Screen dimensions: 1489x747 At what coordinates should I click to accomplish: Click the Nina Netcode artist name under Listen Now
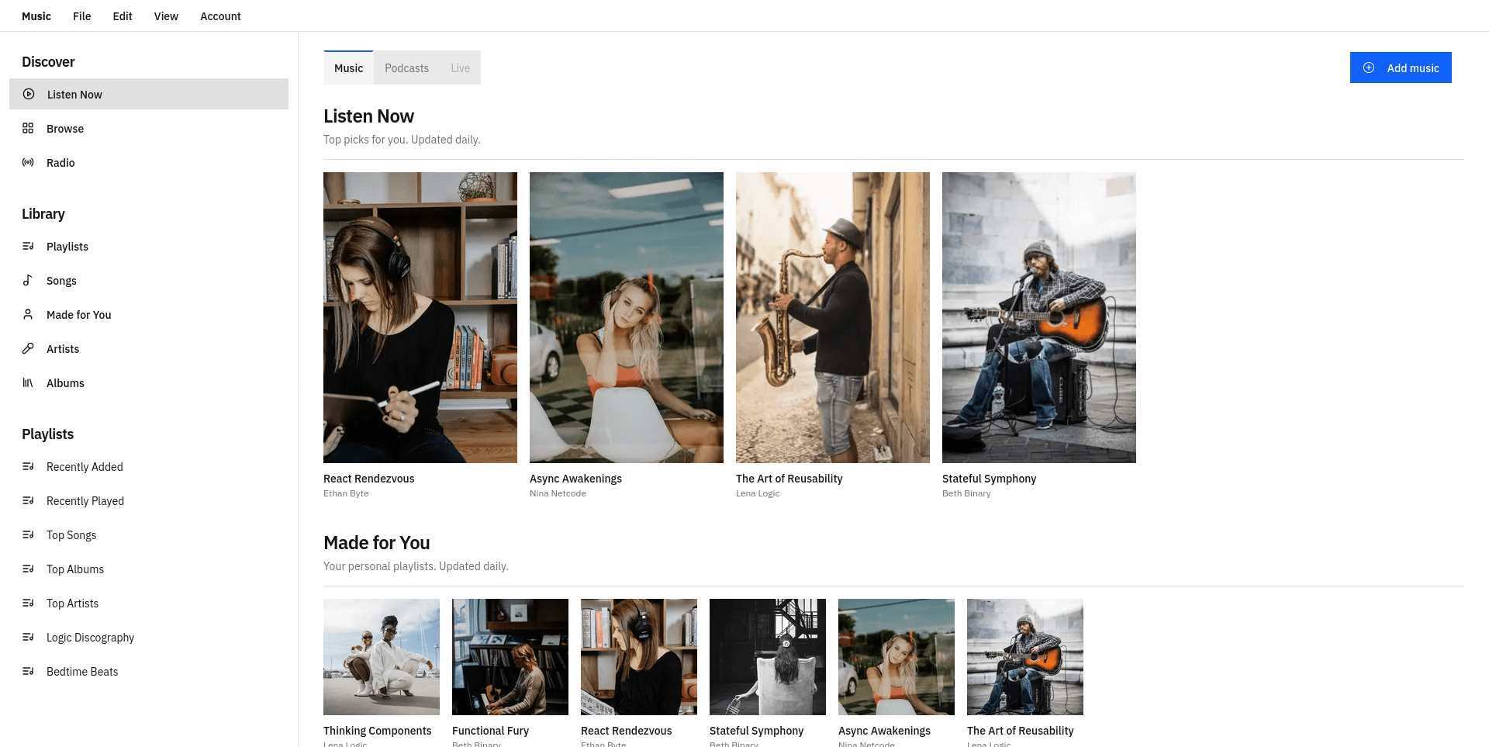(x=558, y=493)
